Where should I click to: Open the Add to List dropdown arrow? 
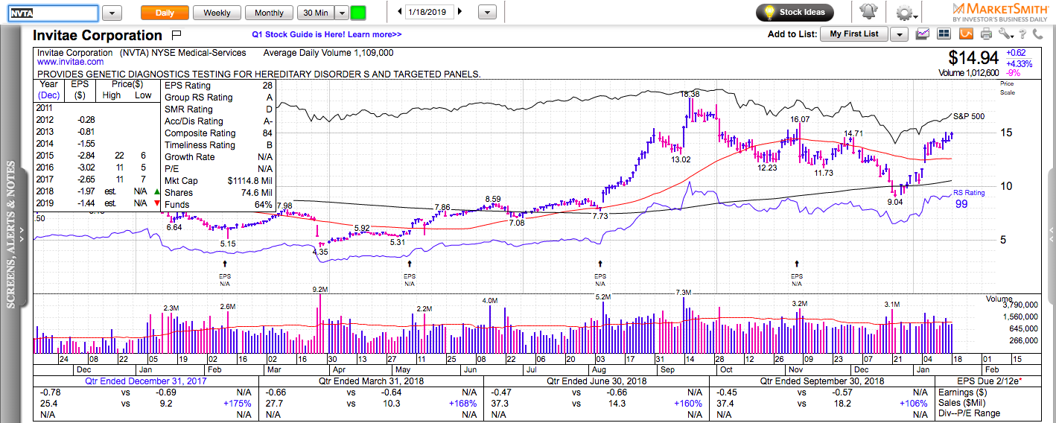point(899,34)
